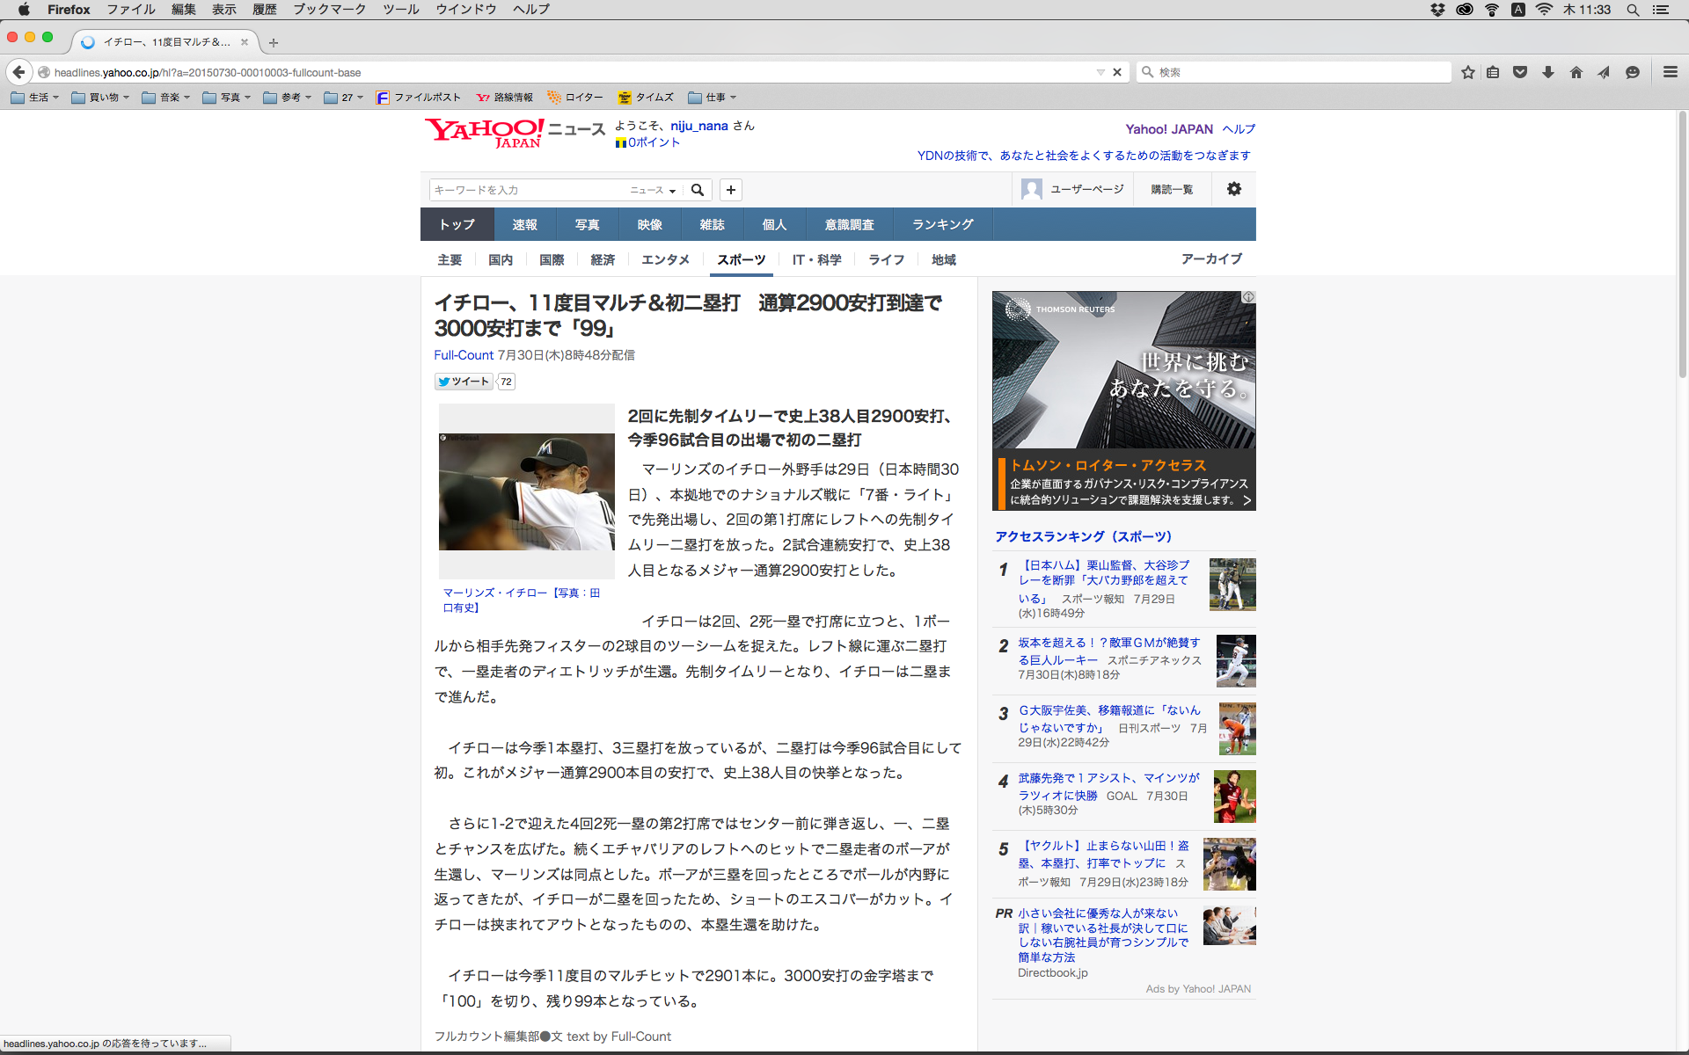The image size is (1689, 1055).
Task: Click the Firefox back arrow button
Action: (x=18, y=72)
